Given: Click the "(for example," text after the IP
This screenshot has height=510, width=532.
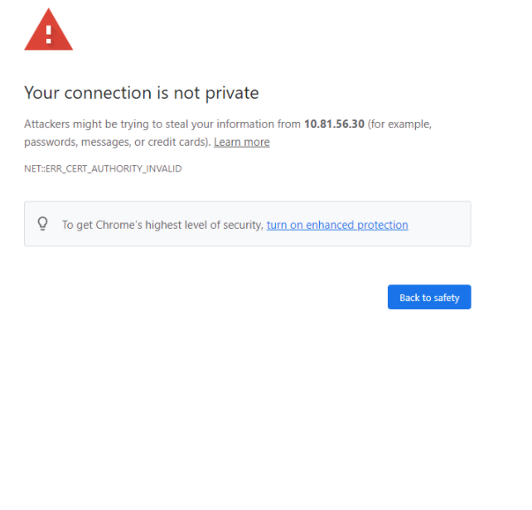Looking at the screenshot, I should [x=399, y=124].
